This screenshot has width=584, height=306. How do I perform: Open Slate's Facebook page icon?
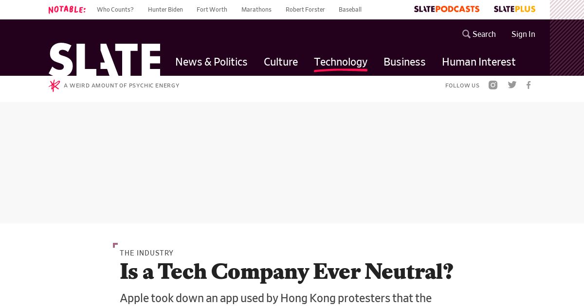(x=529, y=85)
